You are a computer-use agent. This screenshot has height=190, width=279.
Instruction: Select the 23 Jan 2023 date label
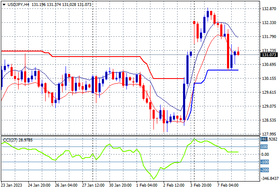click(x=13, y=185)
